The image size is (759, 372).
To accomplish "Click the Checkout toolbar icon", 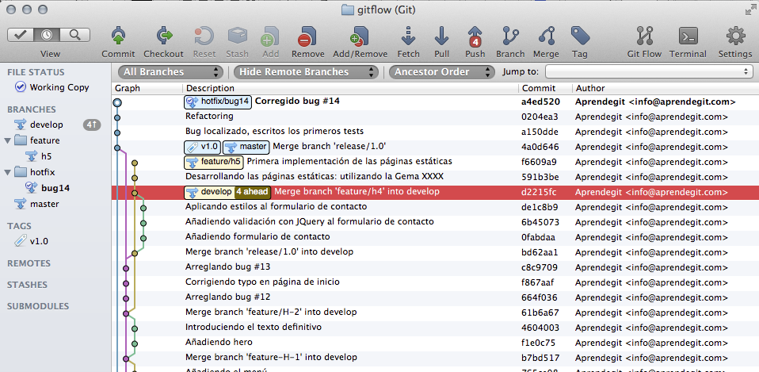I will point(164,36).
